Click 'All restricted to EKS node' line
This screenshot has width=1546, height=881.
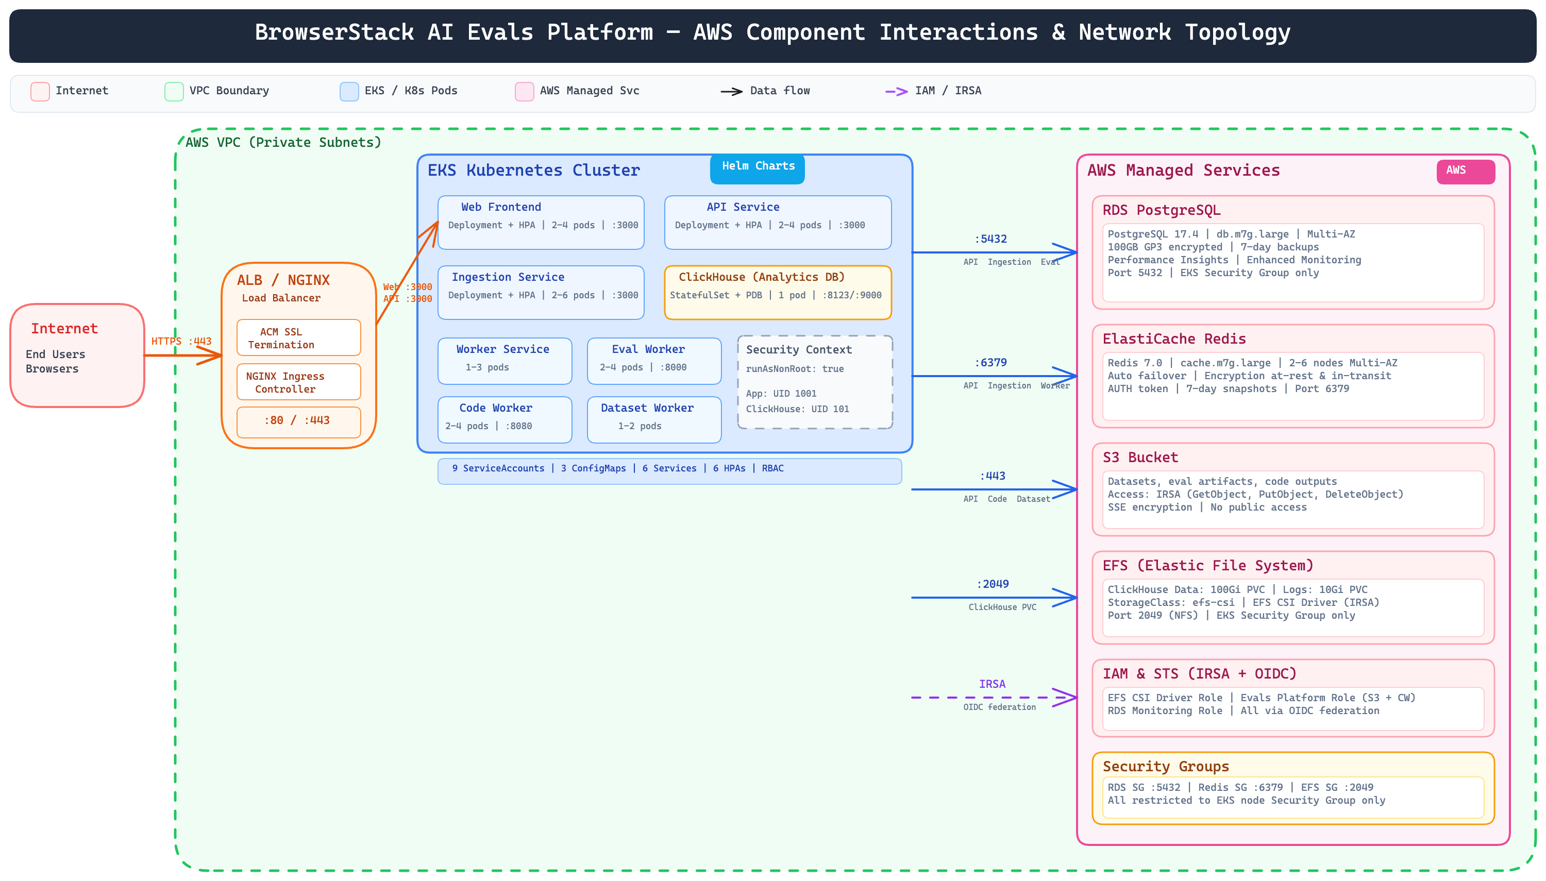(x=1246, y=800)
